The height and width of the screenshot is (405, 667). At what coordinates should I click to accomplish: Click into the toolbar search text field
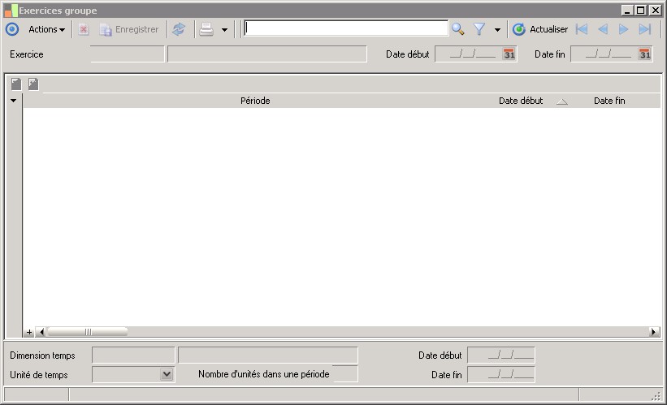click(346, 28)
